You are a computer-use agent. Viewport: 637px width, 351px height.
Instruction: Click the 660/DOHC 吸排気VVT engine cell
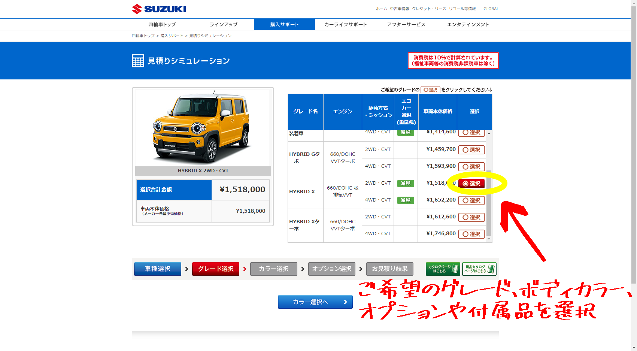tap(343, 191)
